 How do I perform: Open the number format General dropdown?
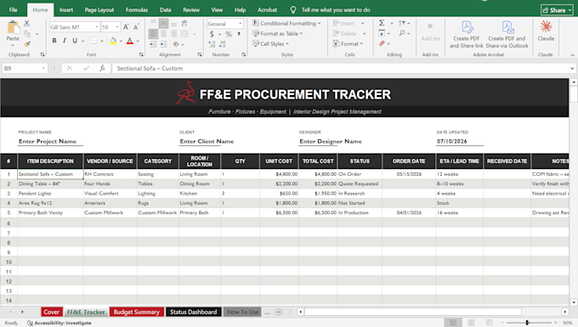241,24
